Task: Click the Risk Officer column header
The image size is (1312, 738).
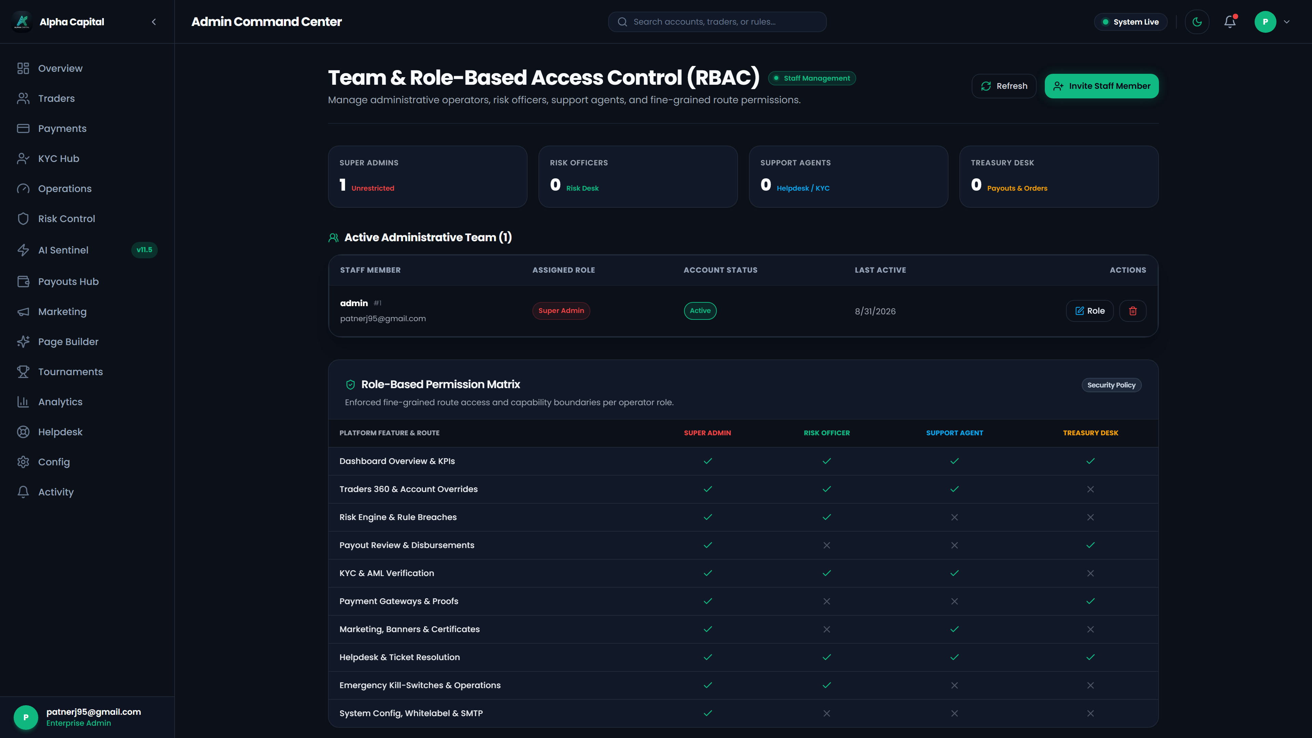Action: [x=826, y=433]
